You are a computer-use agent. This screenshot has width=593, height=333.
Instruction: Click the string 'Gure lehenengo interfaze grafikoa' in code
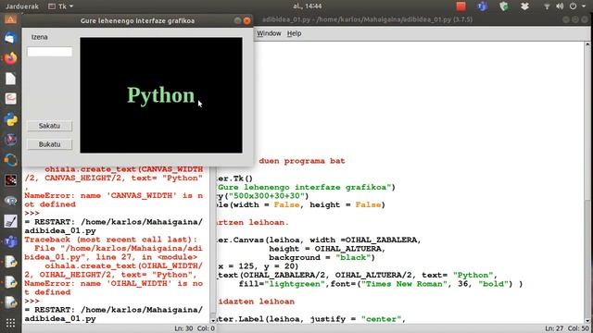point(304,187)
